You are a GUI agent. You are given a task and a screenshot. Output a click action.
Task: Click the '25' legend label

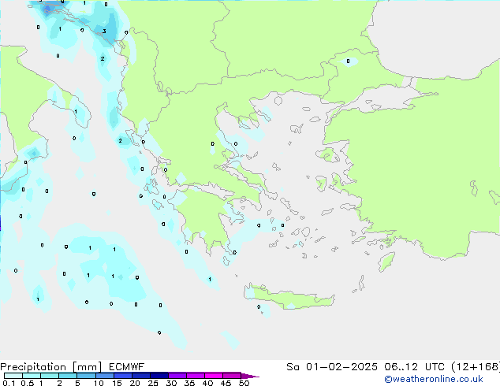click(x=153, y=383)
